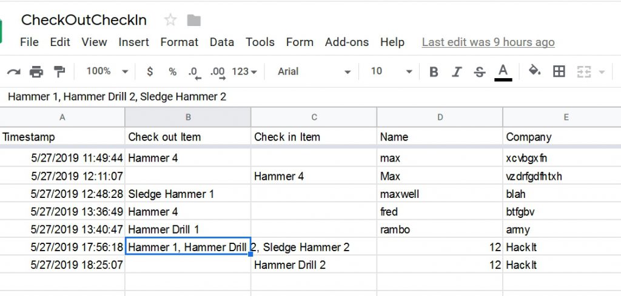Toggle strikethrough formatting
The height and width of the screenshot is (296, 621).
pos(479,72)
